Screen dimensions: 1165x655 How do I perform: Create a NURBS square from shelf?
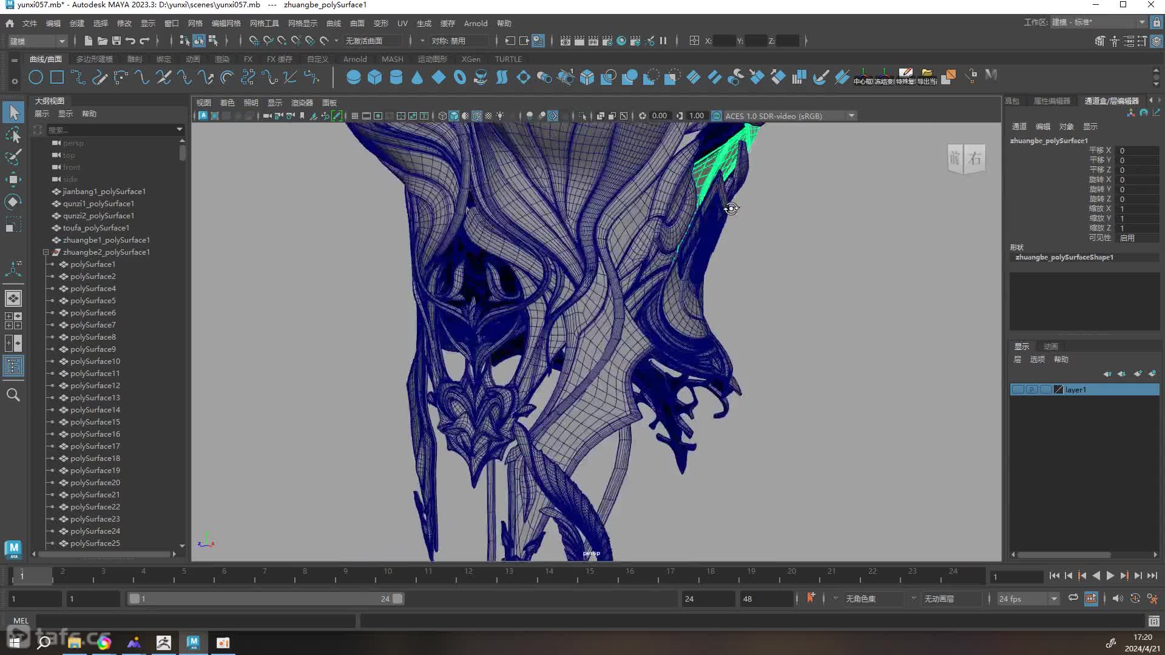point(57,77)
